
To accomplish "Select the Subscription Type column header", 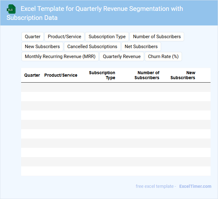I will (102, 75).
